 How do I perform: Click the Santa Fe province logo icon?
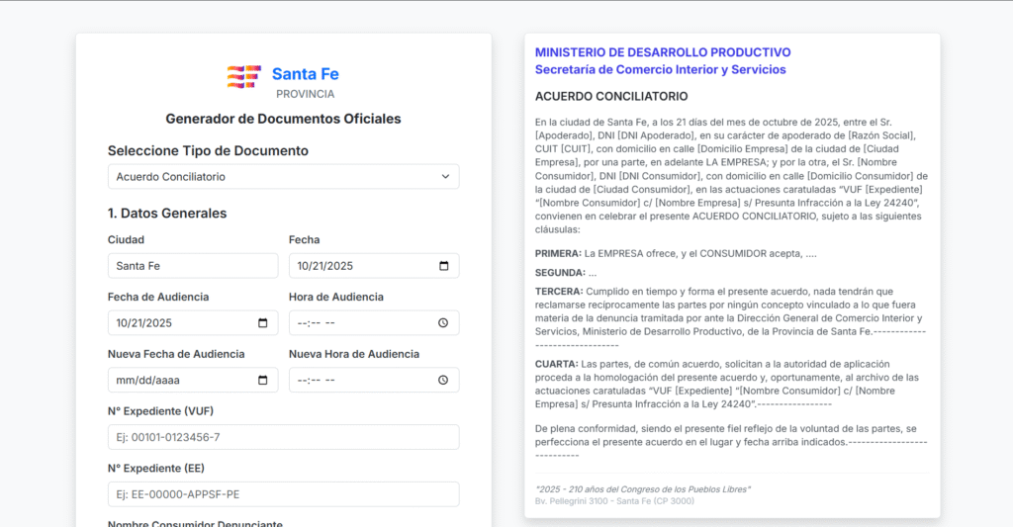243,76
